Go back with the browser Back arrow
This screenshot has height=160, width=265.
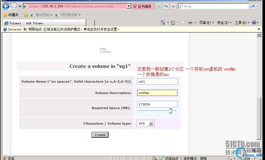pyautogui.click(x=6, y=6)
